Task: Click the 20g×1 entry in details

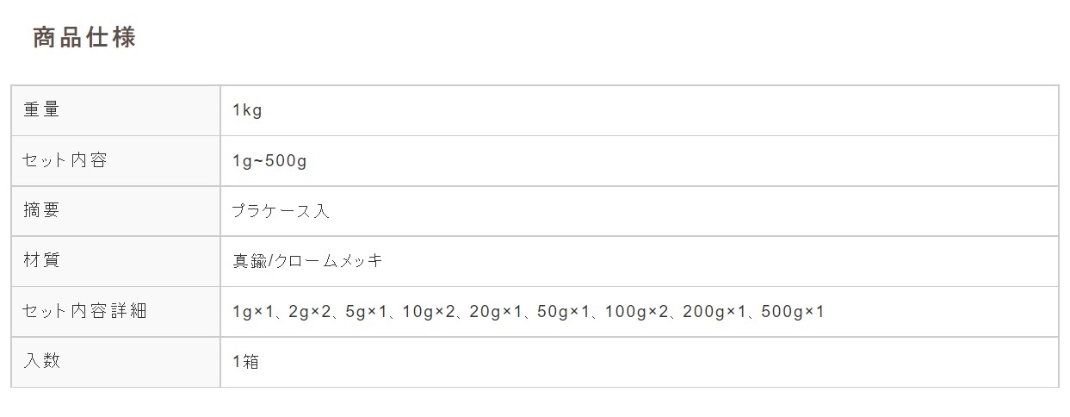Action: [496, 311]
